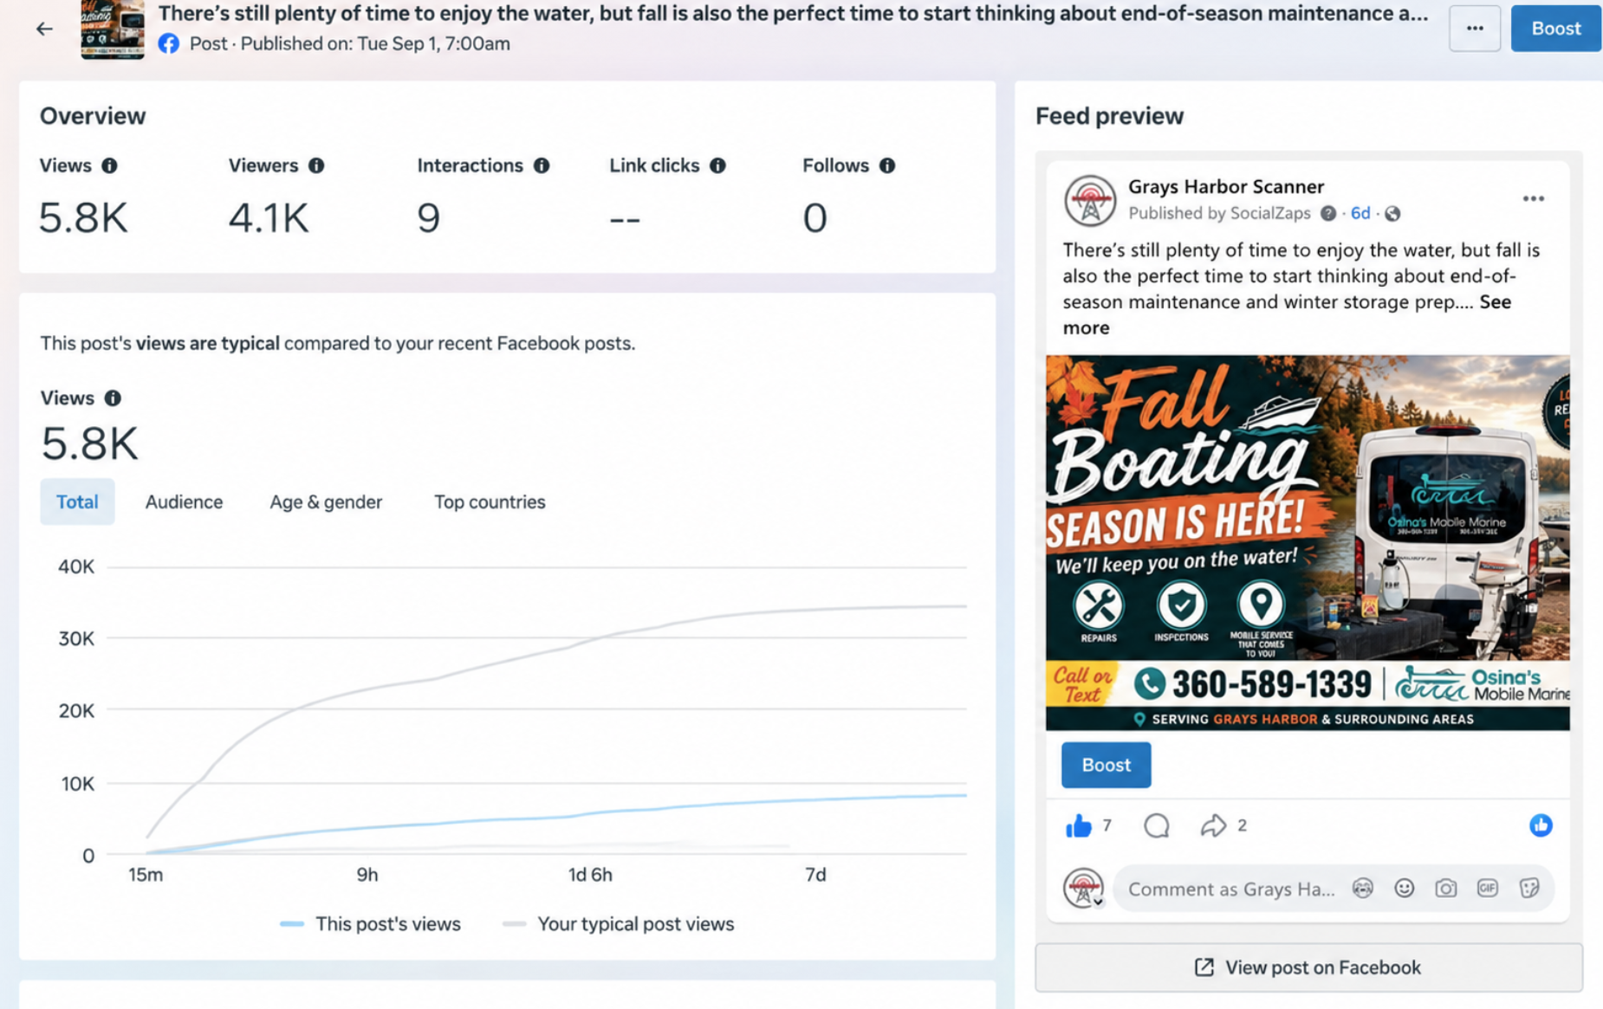Click the blue like reaction badge
Image resolution: width=1603 pixels, height=1009 pixels.
coord(1540,825)
